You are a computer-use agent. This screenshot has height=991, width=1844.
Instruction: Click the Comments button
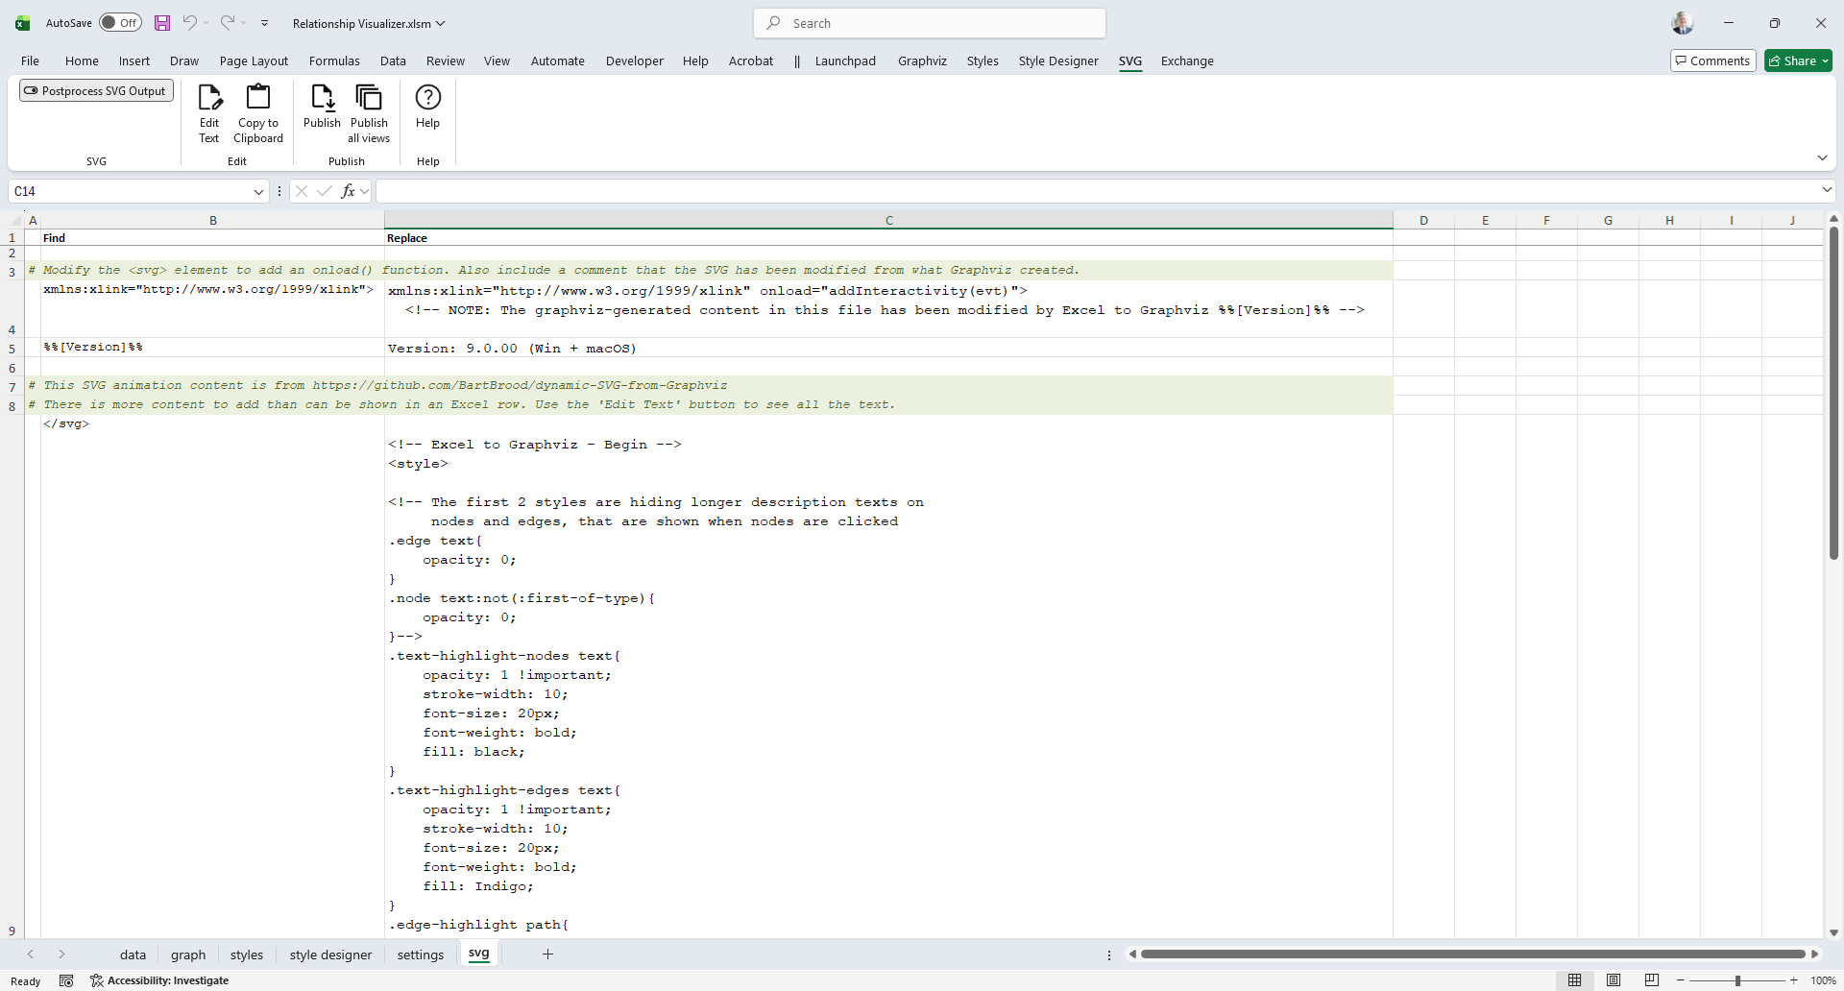[1712, 61]
